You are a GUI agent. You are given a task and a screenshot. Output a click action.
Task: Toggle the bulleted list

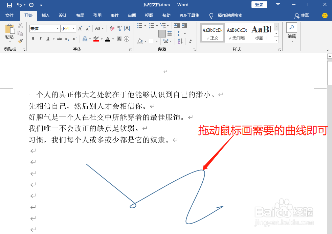tap(139, 26)
